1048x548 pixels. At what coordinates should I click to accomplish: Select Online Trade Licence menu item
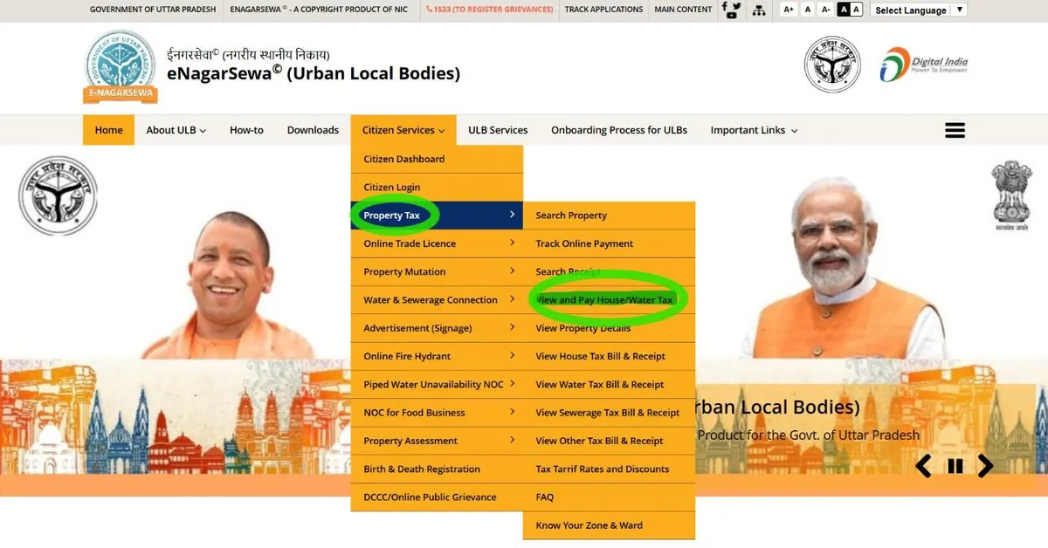[410, 243]
